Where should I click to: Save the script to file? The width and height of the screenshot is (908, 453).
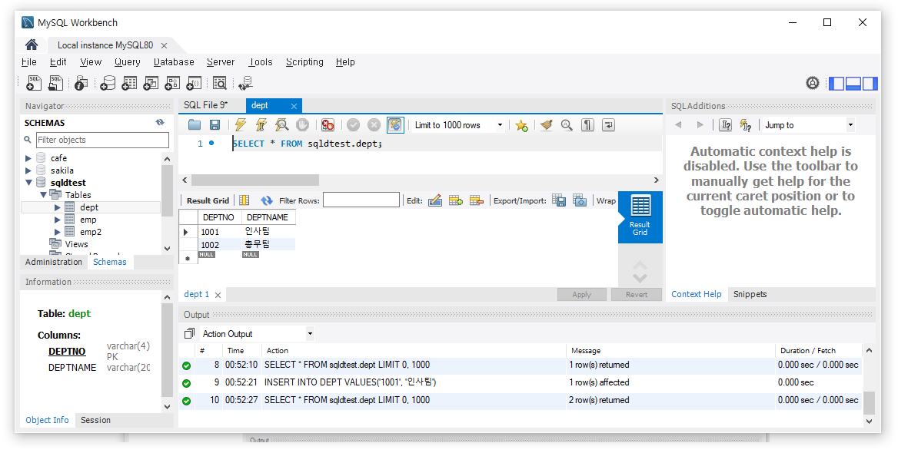(x=215, y=125)
